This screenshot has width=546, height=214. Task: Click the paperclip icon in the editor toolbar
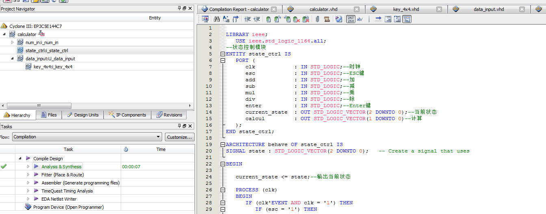click(x=318, y=19)
